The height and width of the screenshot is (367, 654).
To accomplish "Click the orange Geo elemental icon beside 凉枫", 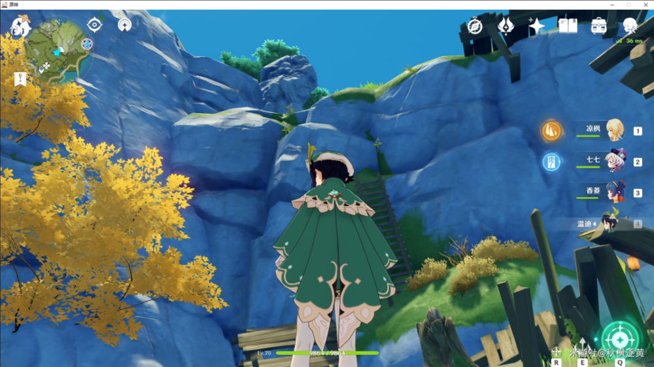I will pos(551,131).
